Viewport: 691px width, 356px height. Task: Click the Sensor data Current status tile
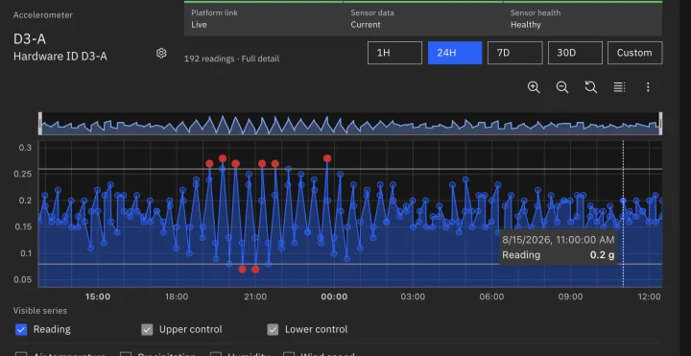(423, 18)
